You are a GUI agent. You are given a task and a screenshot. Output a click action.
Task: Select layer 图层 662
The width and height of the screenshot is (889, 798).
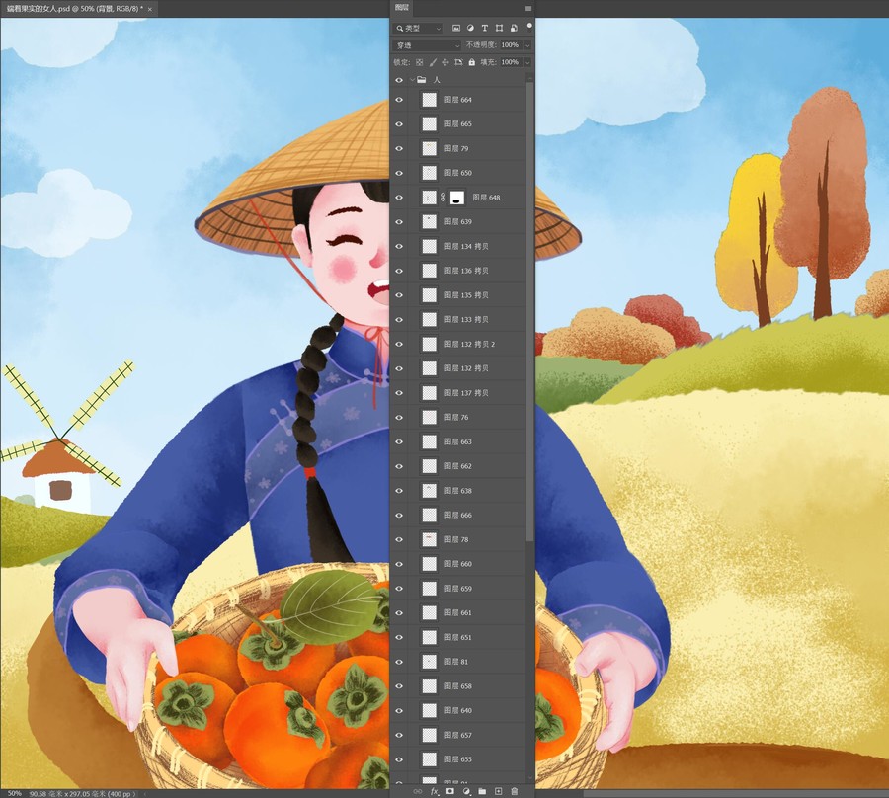pyautogui.click(x=458, y=466)
